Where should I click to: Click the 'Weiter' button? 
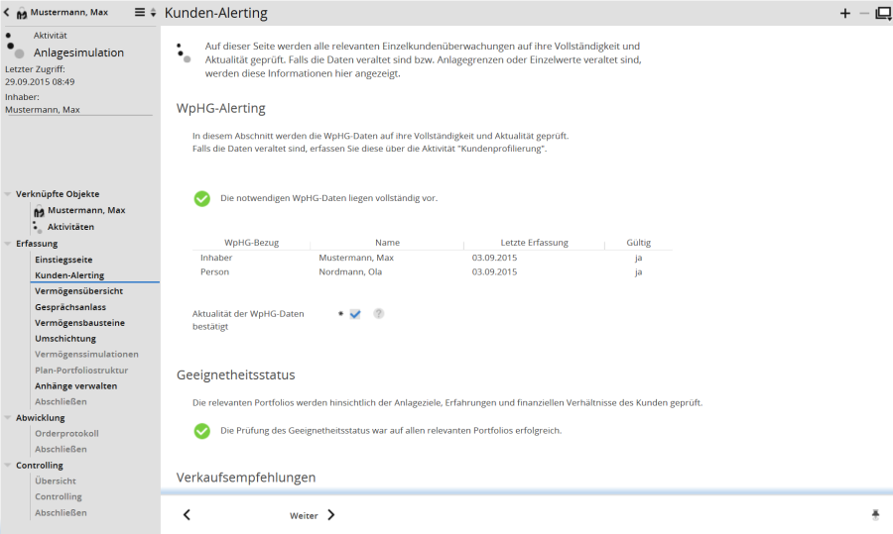[312, 515]
